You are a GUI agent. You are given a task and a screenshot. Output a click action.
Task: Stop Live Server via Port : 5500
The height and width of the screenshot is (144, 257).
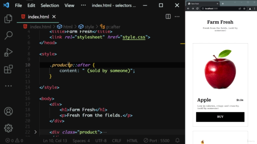(x=157, y=140)
